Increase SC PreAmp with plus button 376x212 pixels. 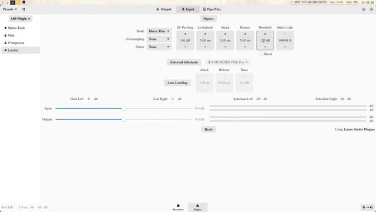click(x=185, y=34)
